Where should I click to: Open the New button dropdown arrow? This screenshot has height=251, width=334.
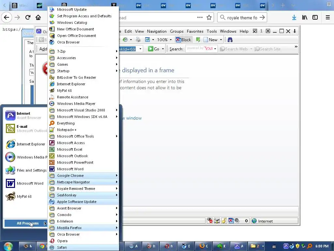221,40
